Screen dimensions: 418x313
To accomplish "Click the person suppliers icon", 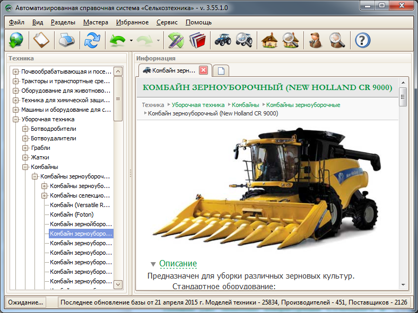I will (x=316, y=40).
